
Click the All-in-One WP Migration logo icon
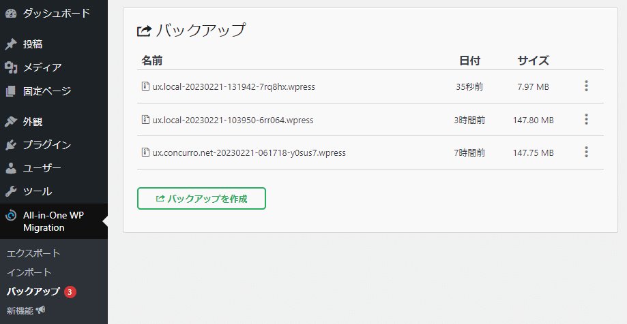[x=11, y=216]
